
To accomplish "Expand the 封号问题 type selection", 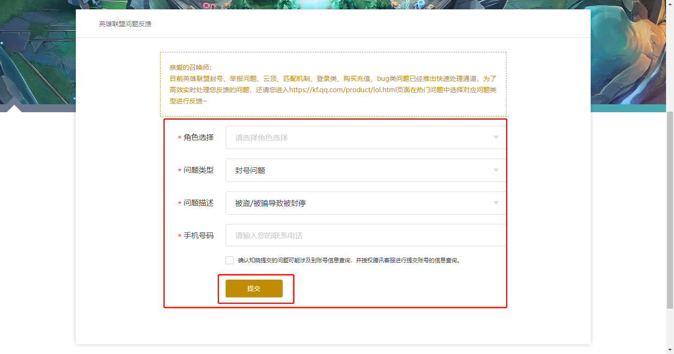I will click(366, 170).
